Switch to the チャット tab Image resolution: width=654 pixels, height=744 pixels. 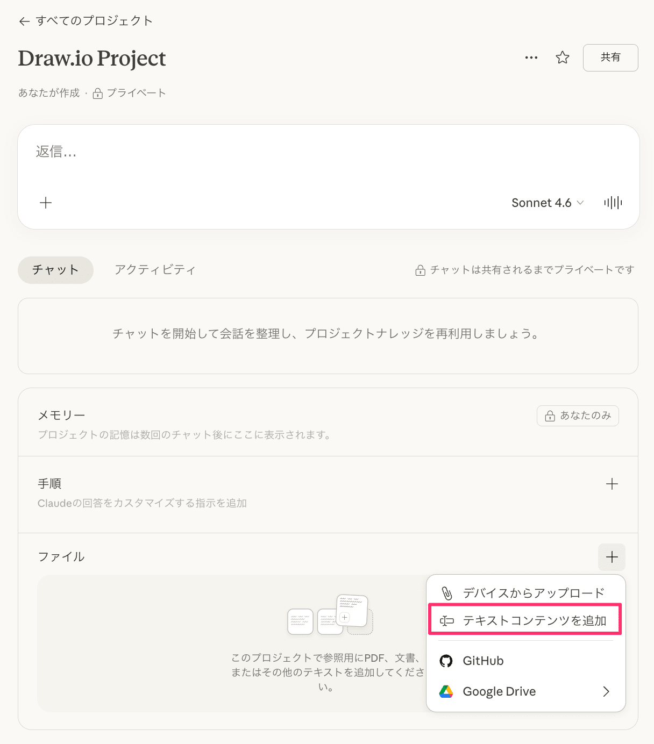pos(55,270)
